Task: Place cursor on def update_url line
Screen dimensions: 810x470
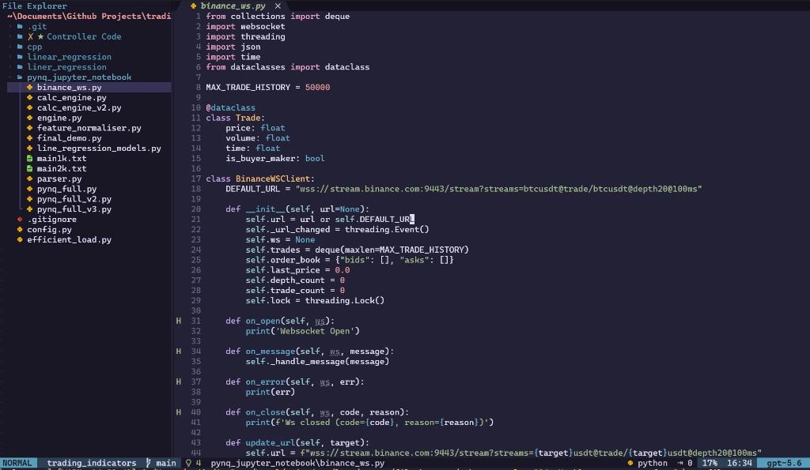Action: point(297,442)
